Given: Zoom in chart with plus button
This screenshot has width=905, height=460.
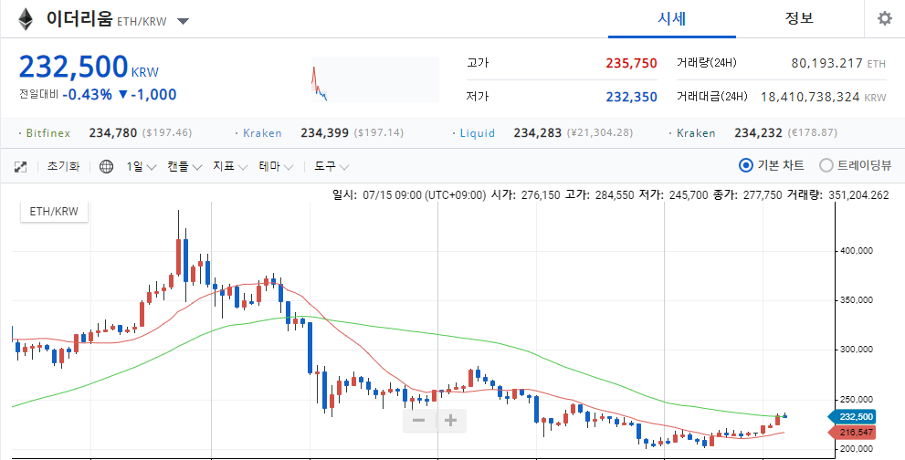Looking at the screenshot, I should click(451, 420).
